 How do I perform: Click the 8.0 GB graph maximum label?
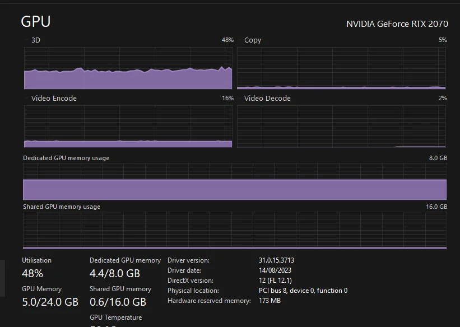438,158
